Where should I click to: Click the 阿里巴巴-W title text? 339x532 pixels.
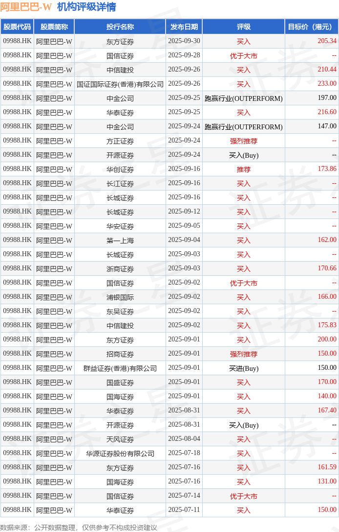26,7
